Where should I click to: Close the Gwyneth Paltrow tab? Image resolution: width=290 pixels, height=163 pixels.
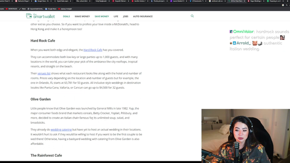point(128,1)
